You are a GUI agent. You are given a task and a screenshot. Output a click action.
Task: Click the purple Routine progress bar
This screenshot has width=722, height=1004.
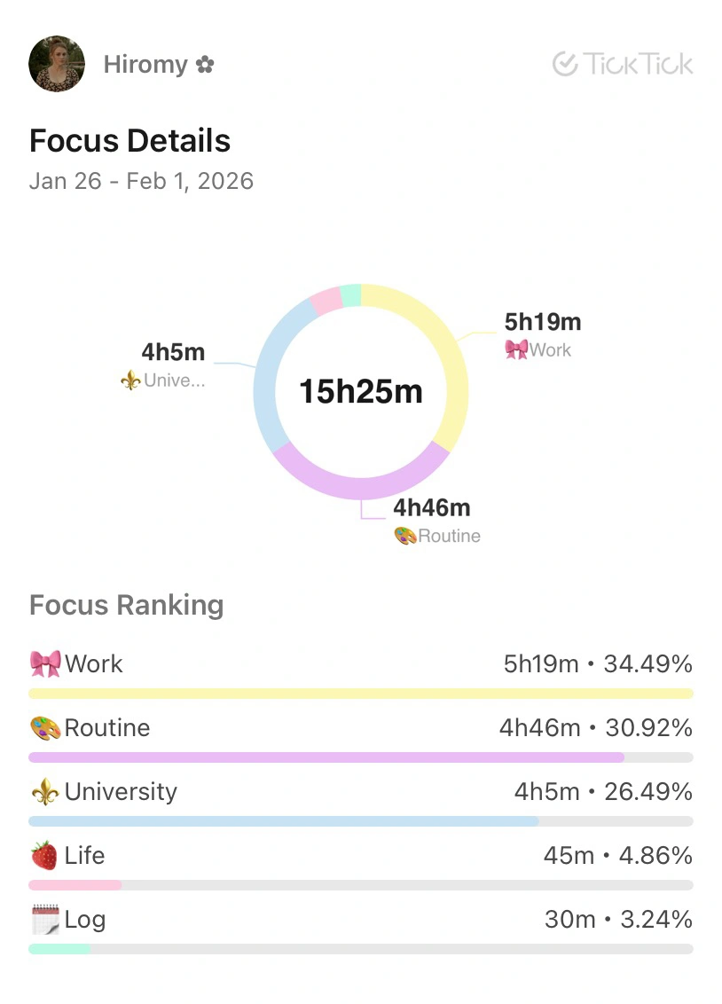(326, 757)
